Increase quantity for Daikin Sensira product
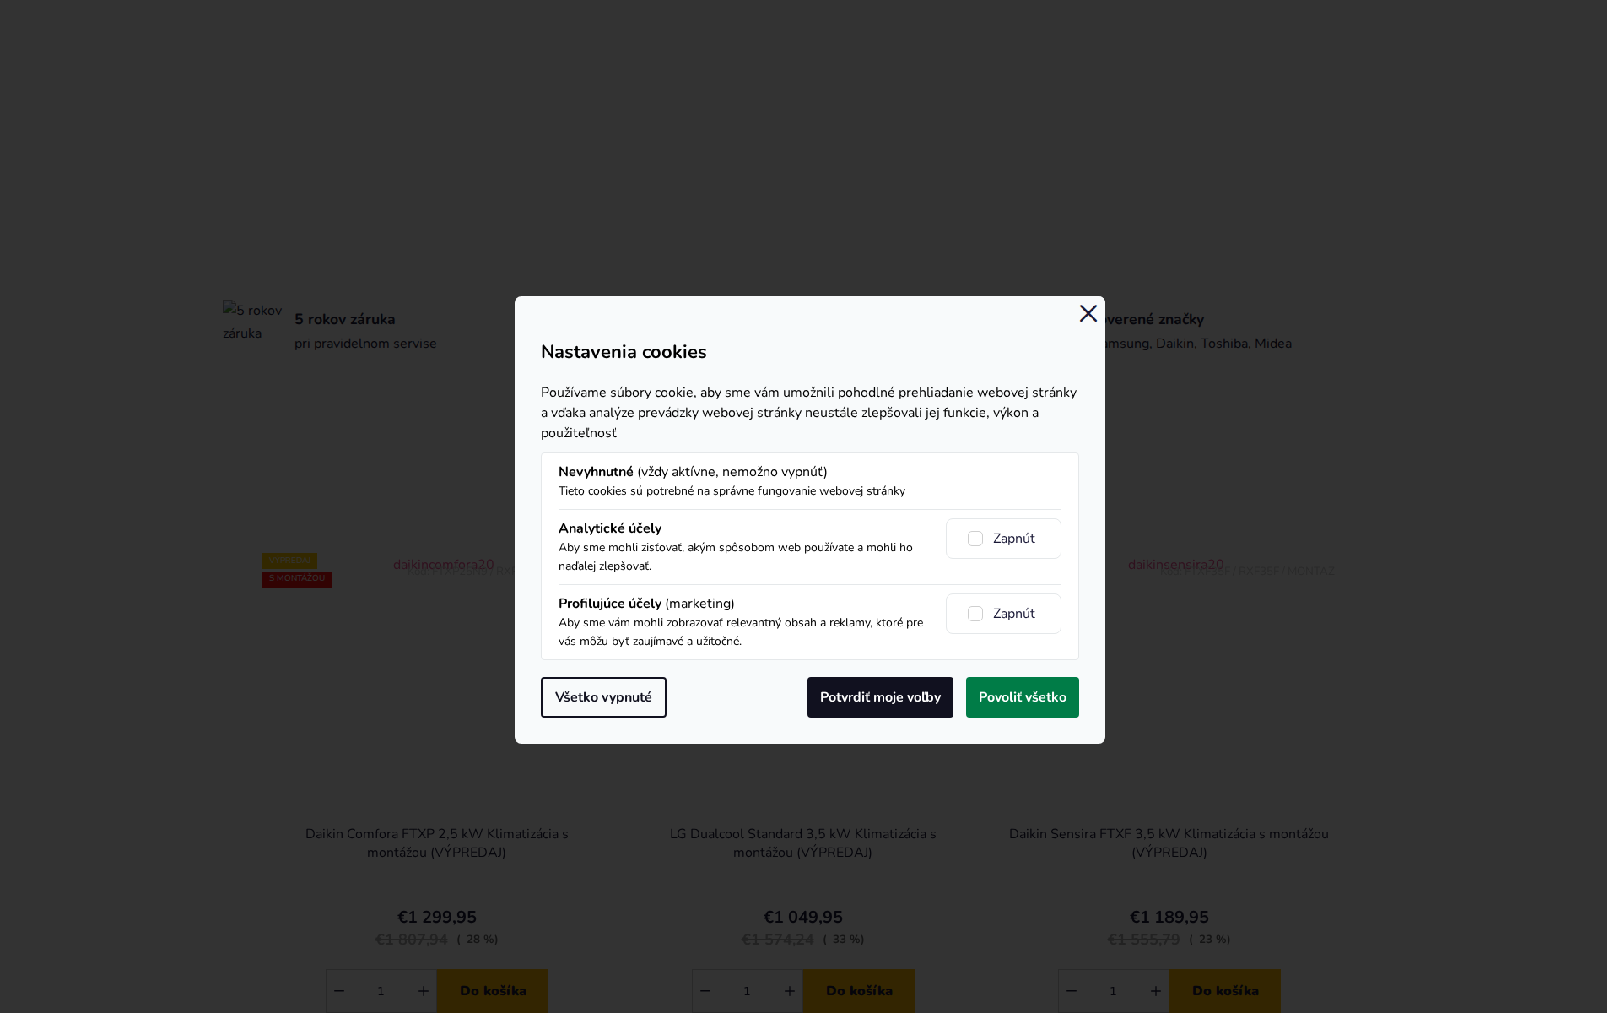 (x=1155, y=991)
